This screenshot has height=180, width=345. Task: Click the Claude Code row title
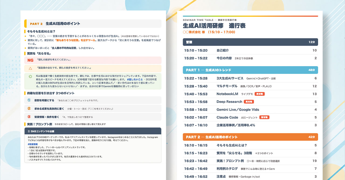click(x=227, y=117)
